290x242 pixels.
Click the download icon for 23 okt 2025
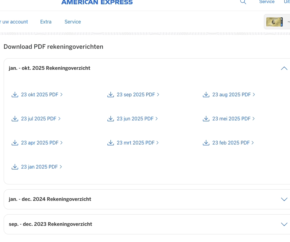pos(15,94)
